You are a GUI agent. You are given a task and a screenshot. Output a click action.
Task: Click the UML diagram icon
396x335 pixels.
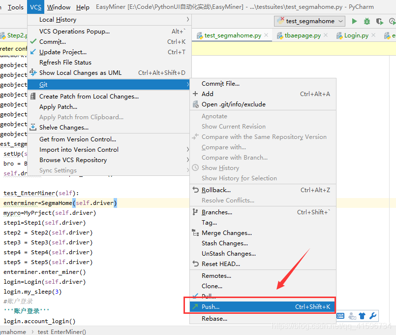tap(33, 72)
